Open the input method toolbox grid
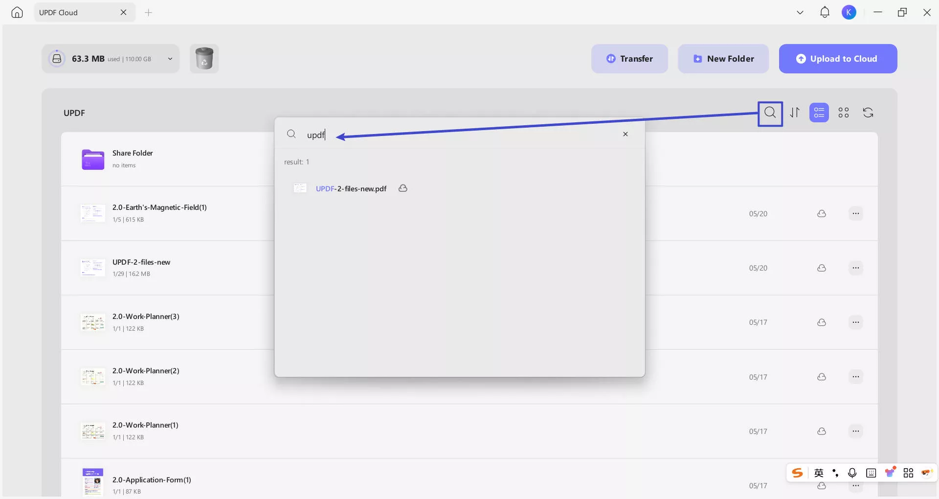Viewport: 939px width, 499px height. 908,473
